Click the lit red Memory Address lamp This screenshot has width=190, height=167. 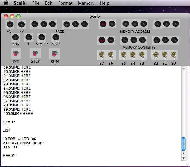point(103,24)
